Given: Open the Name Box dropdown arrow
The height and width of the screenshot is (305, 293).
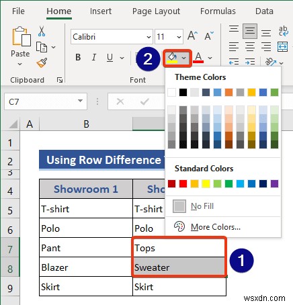Looking at the screenshot, I should (x=80, y=101).
